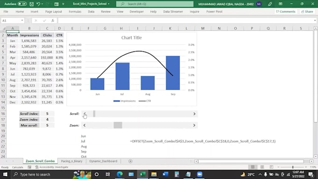Click the Insert Function fx icon
Screen dimensions: 318x179
tap(53, 21)
